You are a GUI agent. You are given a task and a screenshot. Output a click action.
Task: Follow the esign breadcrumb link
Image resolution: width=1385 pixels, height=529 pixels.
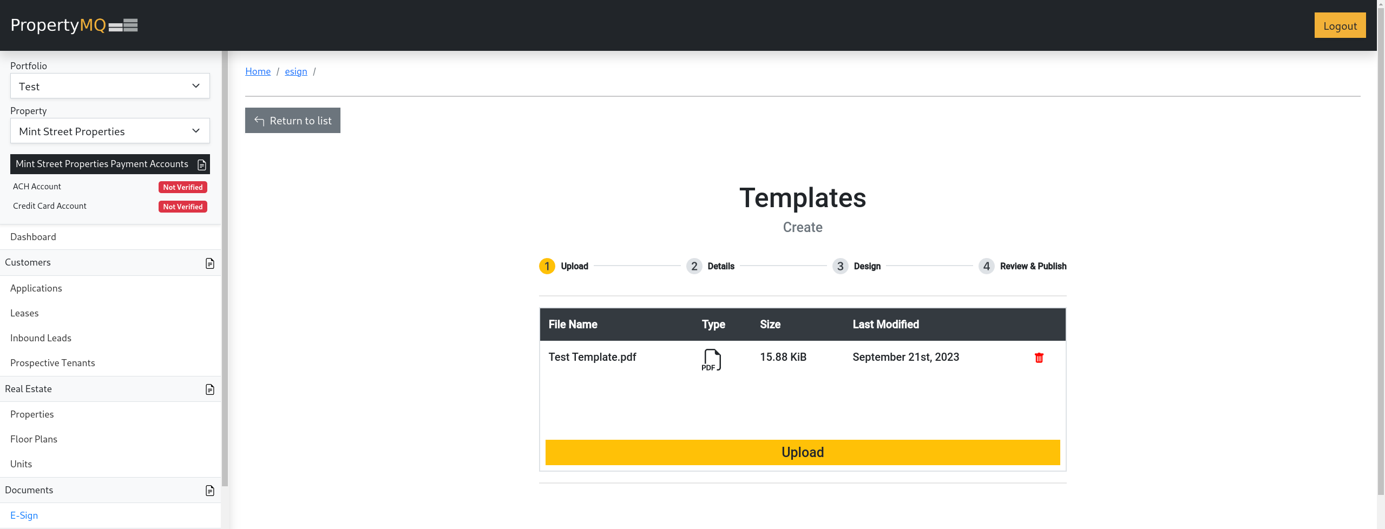[x=296, y=71]
